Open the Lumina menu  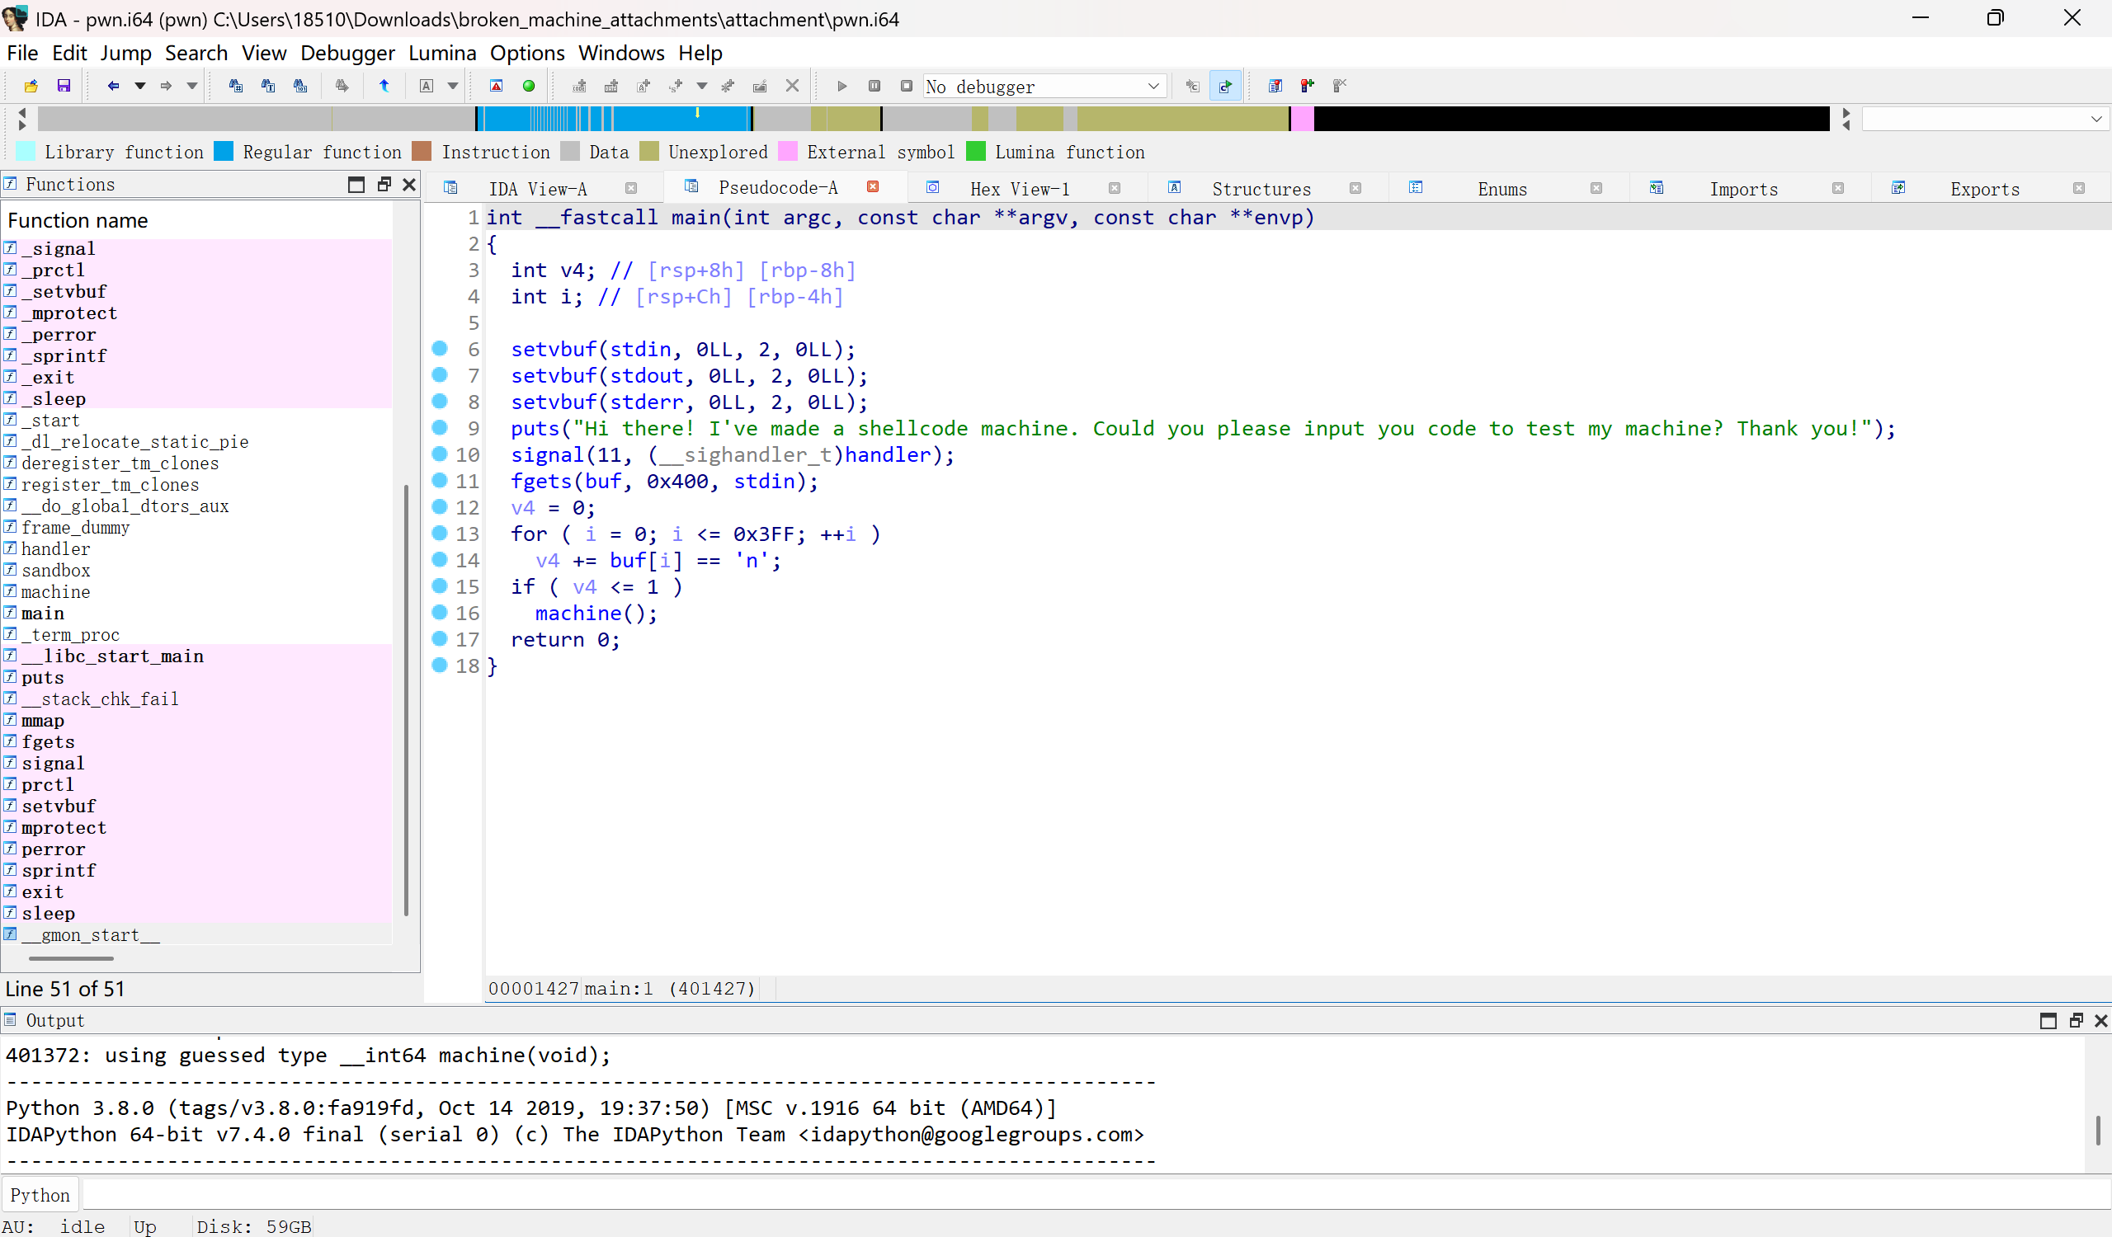(x=441, y=54)
